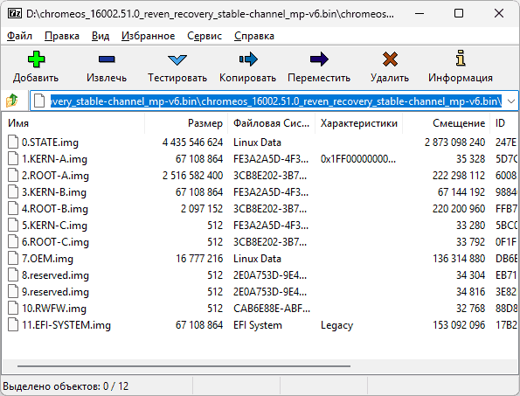Sort by the Смещение column header

pos(446,123)
